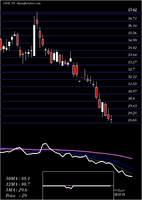
Task: Click the Price : 29 readout
Action: [x=16, y=196]
